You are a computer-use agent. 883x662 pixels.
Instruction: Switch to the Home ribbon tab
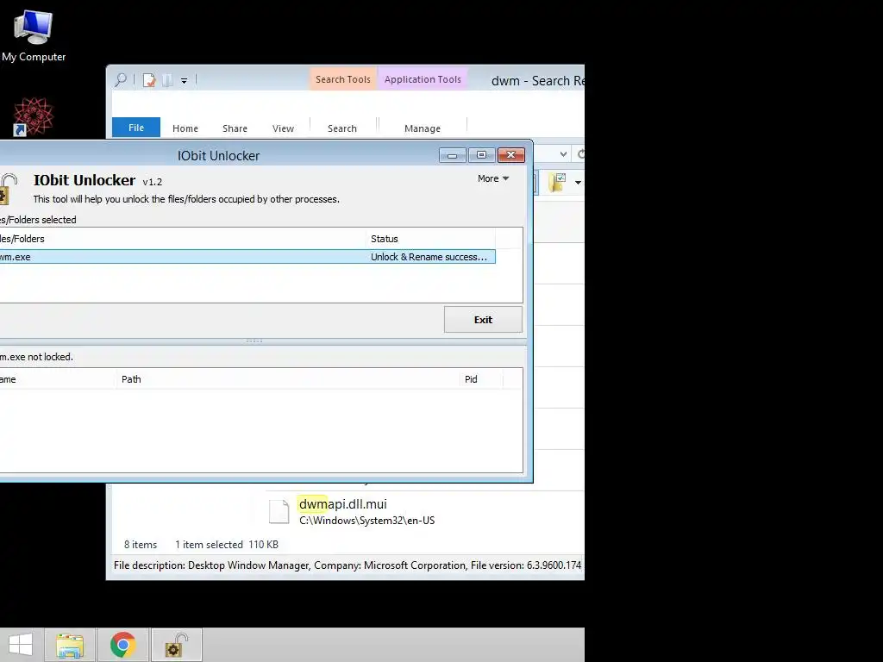point(185,128)
